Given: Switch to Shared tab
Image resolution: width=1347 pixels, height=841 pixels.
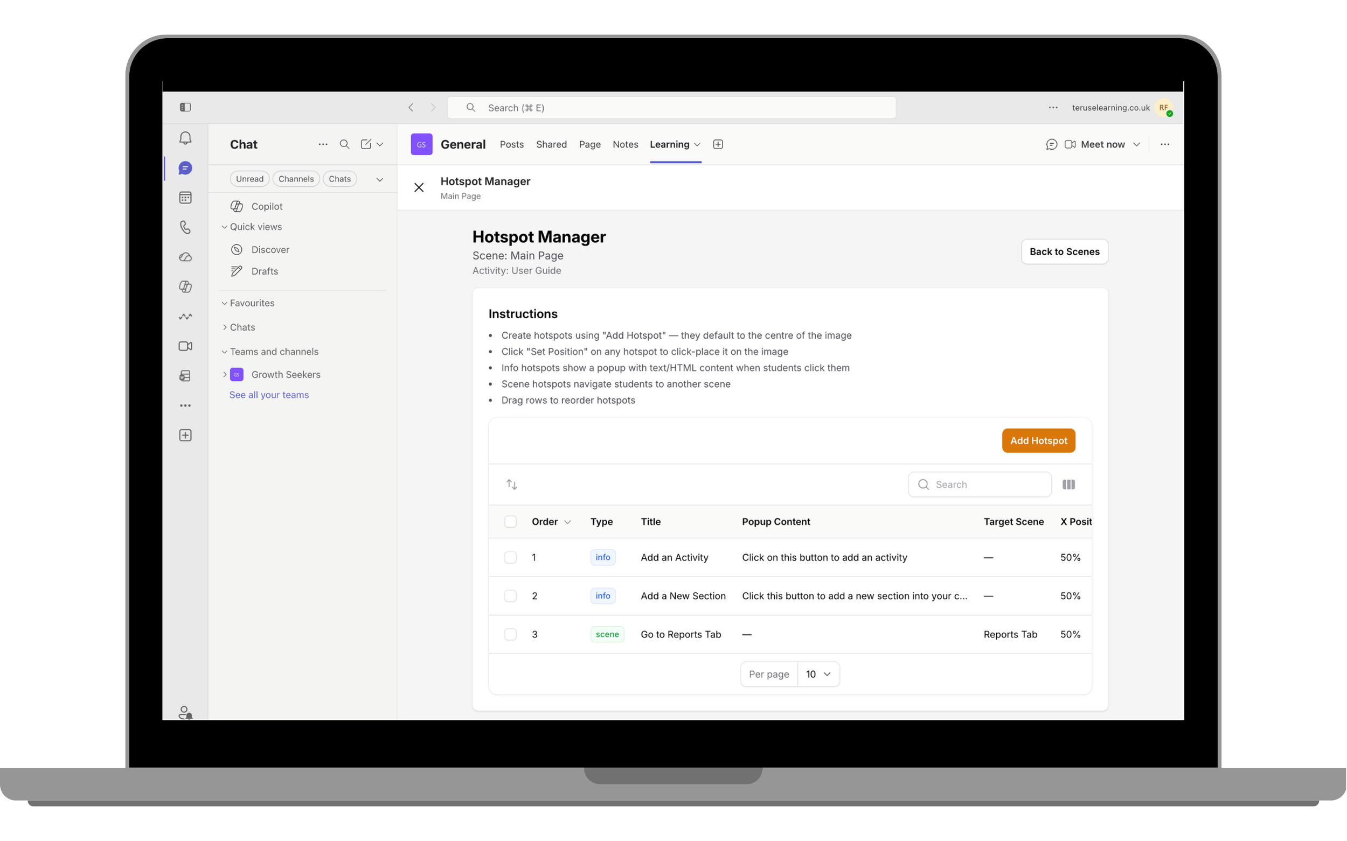Looking at the screenshot, I should tap(551, 144).
